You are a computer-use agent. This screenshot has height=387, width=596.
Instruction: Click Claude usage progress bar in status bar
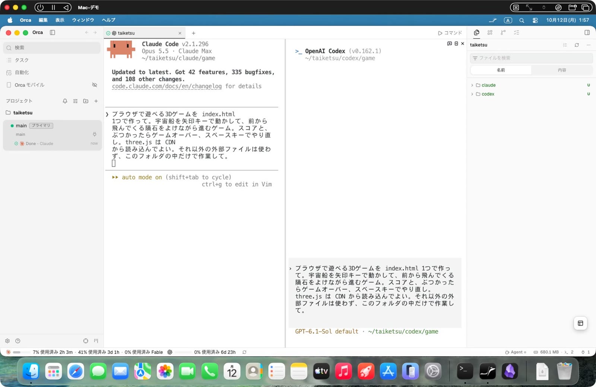[x=22, y=352]
